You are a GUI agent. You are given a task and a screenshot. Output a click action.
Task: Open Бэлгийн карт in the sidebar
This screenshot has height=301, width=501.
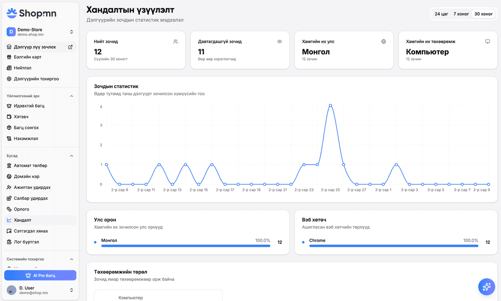tap(28, 57)
